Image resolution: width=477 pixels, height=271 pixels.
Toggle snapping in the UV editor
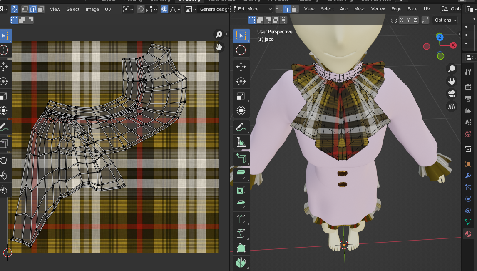(141, 9)
